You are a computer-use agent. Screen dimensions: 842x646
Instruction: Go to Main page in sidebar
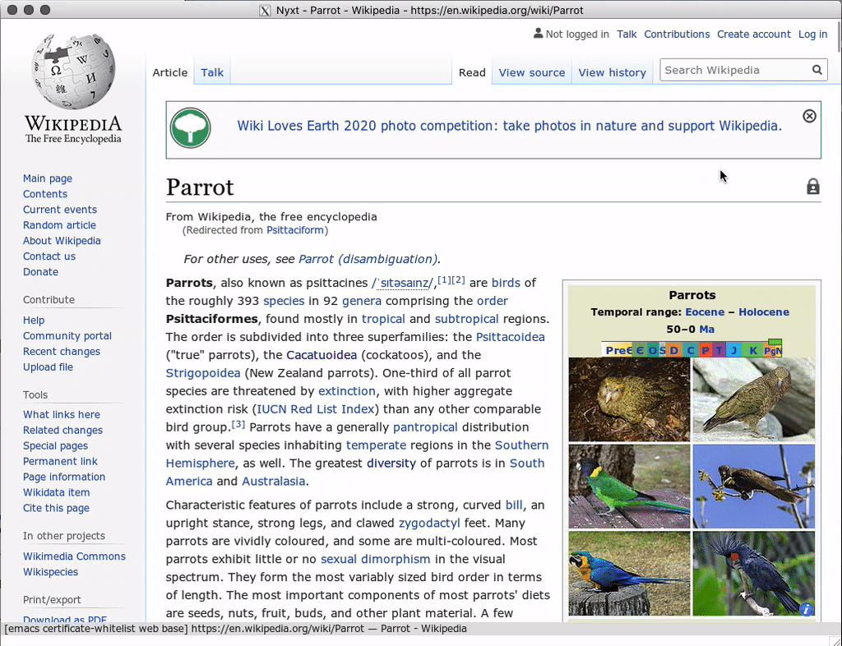click(47, 178)
